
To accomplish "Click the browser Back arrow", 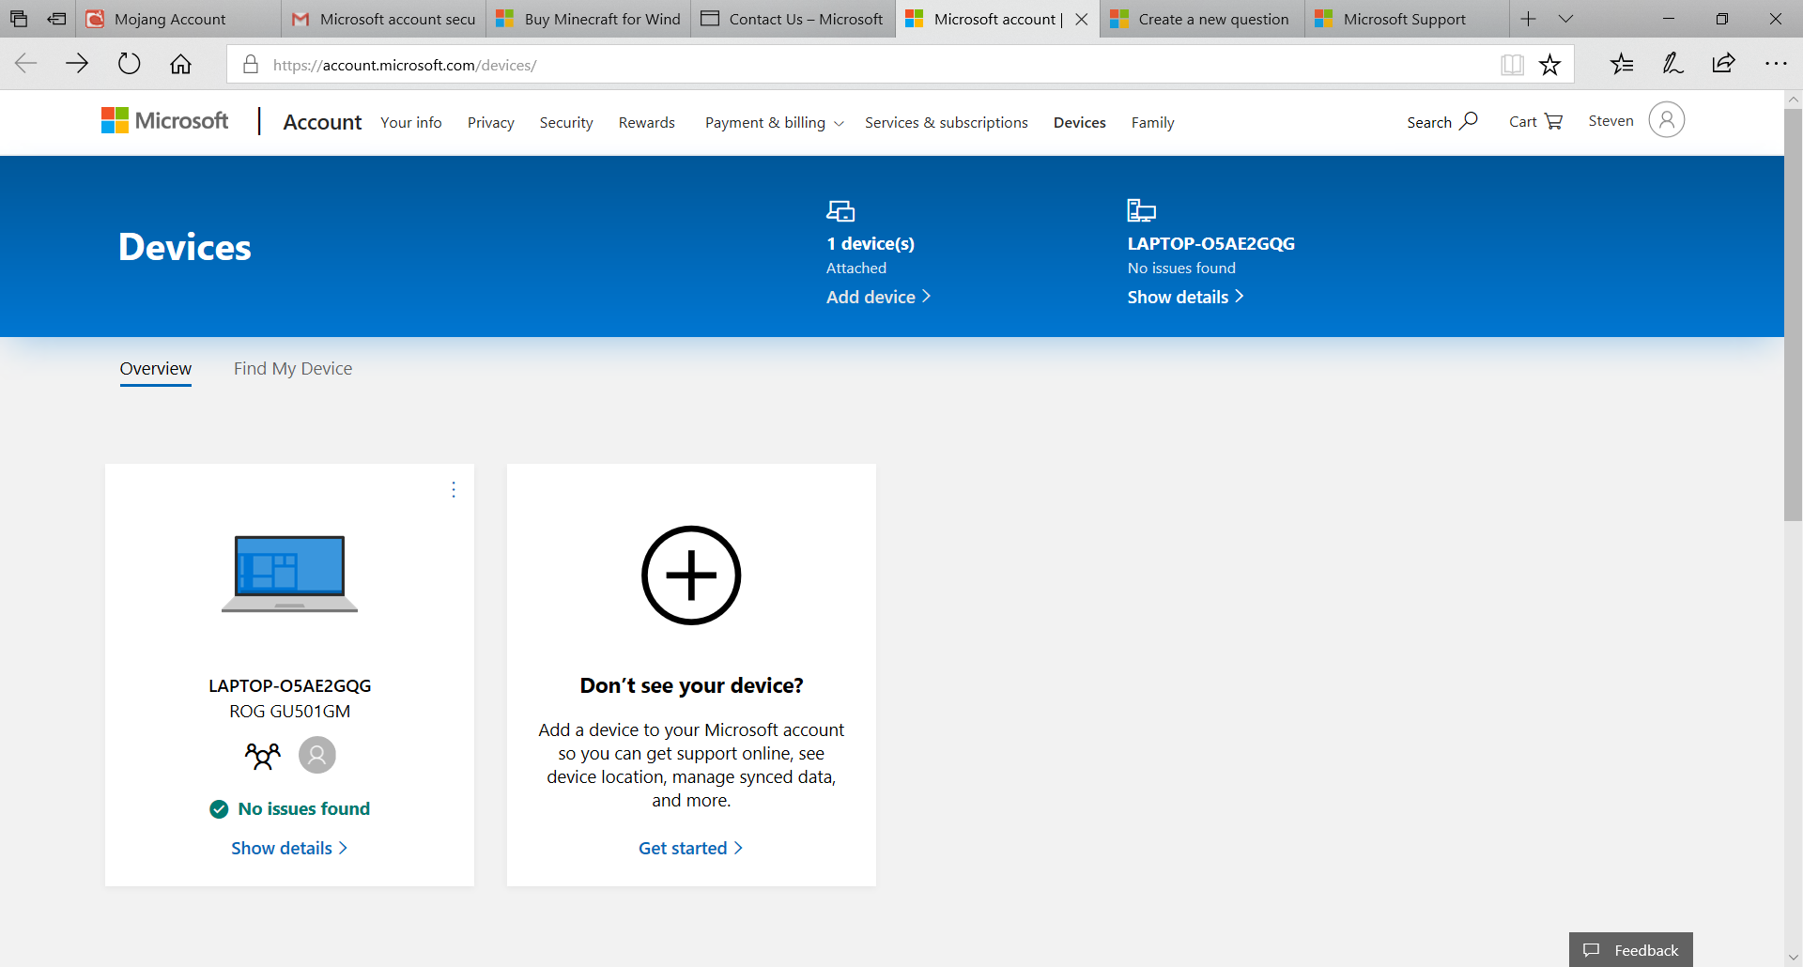I will [26, 64].
